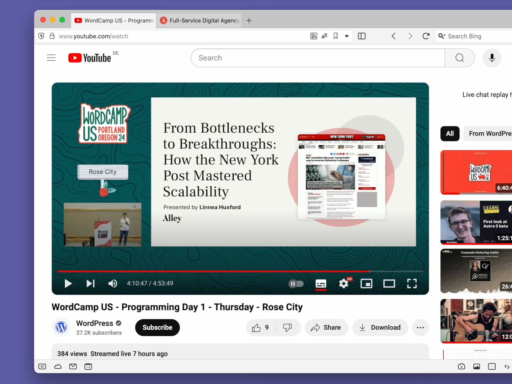Click the youtube.com/watch address field
This screenshot has width=512, height=384.
pyautogui.click(x=94, y=36)
